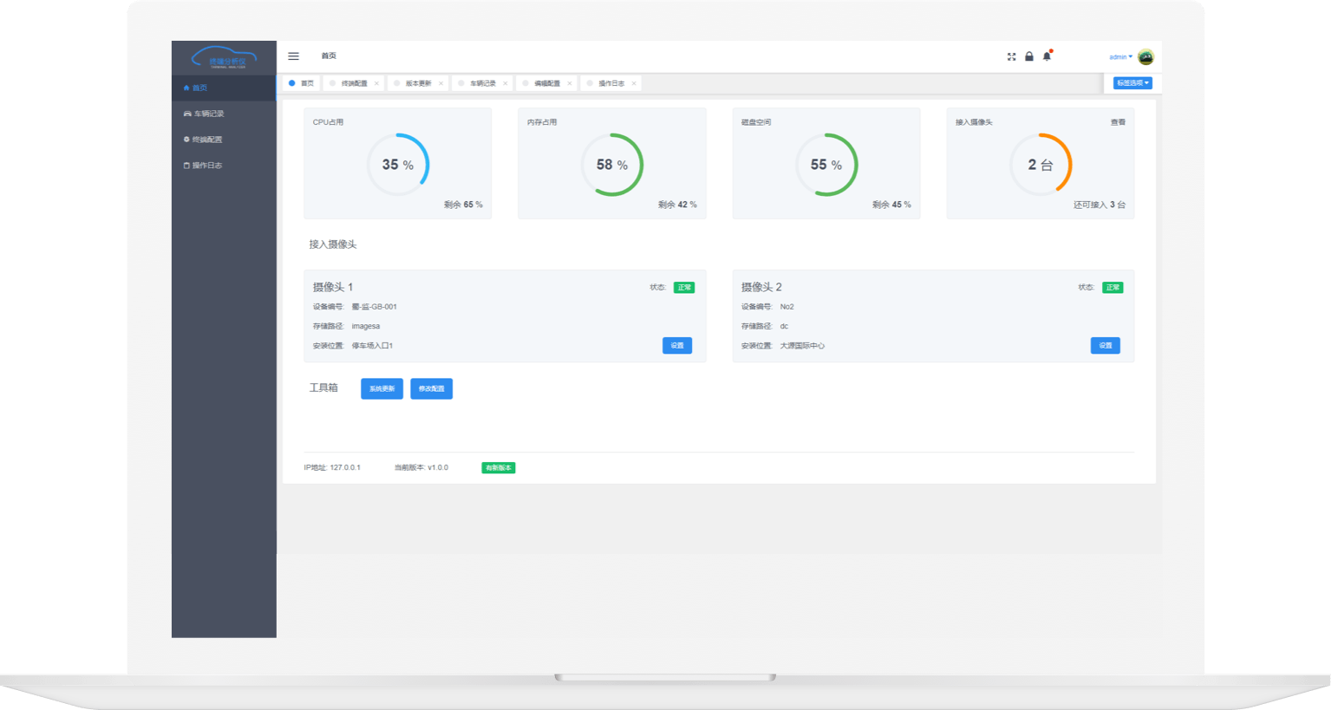Click the fullscreen expand icon

(x=1011, y=56)
